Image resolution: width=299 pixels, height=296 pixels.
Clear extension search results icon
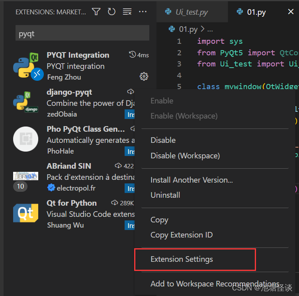coord(127,12)
